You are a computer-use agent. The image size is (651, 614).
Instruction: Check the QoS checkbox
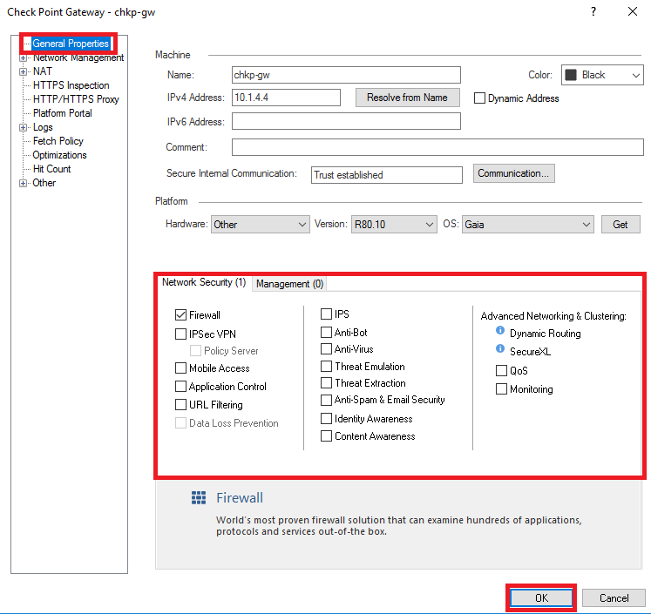pyautogui.click(x=501, y=370)
